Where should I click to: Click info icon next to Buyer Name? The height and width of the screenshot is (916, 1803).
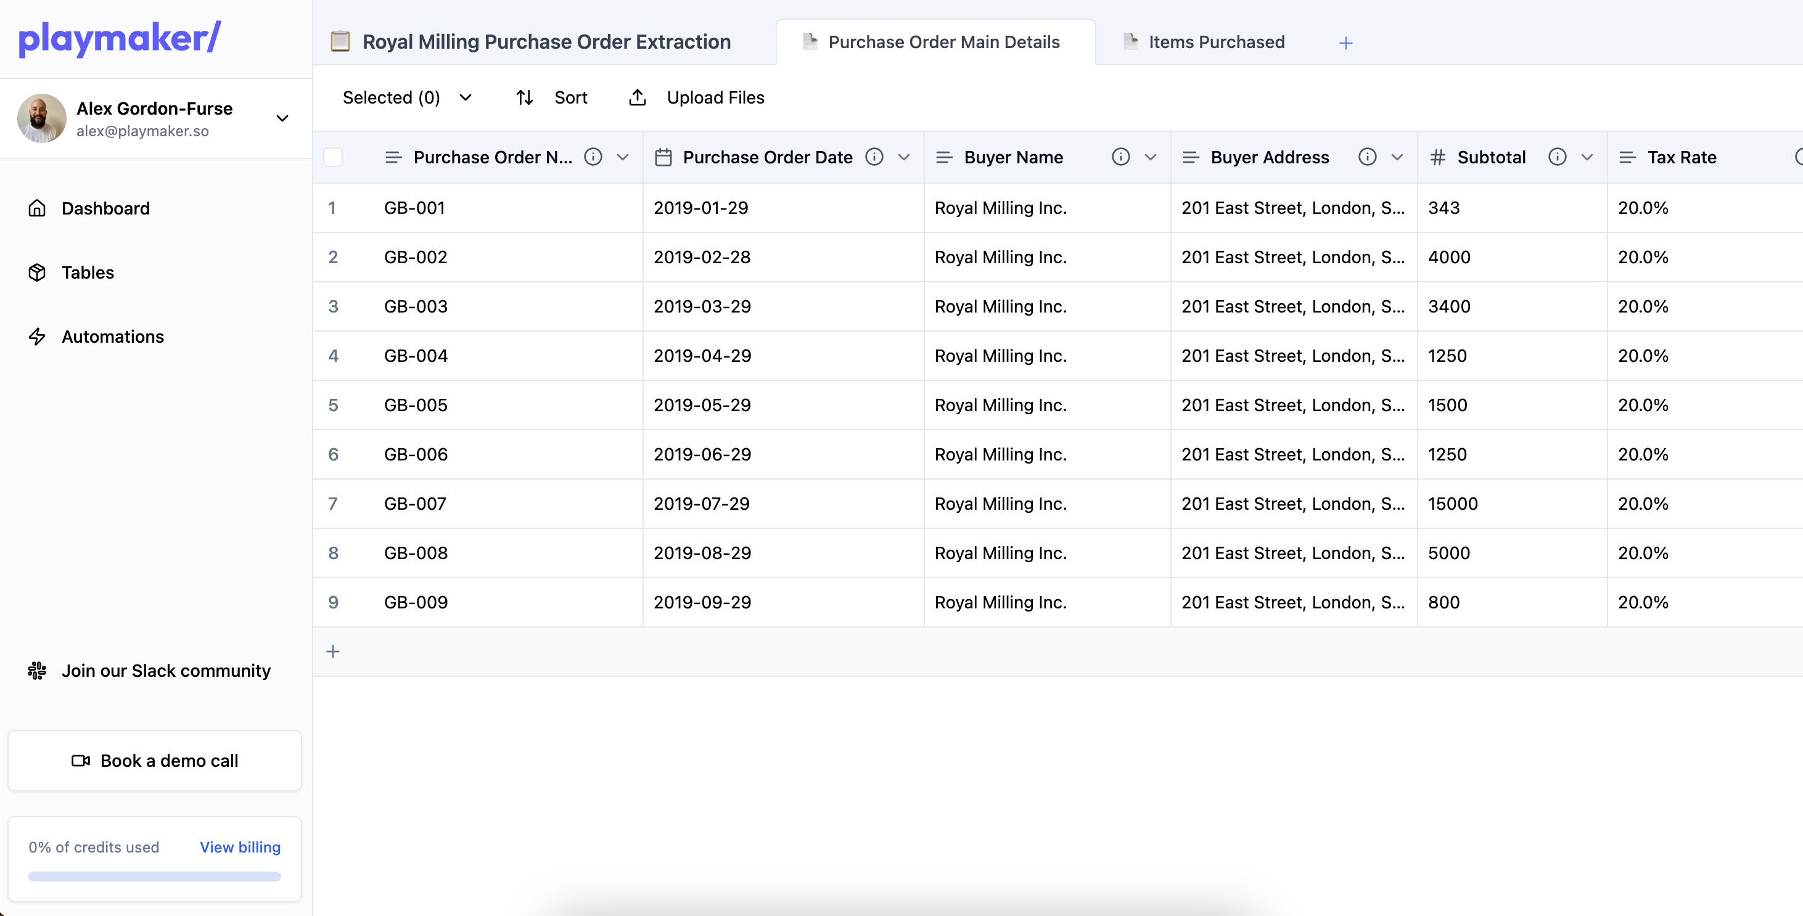click(x=1120, y=157)
